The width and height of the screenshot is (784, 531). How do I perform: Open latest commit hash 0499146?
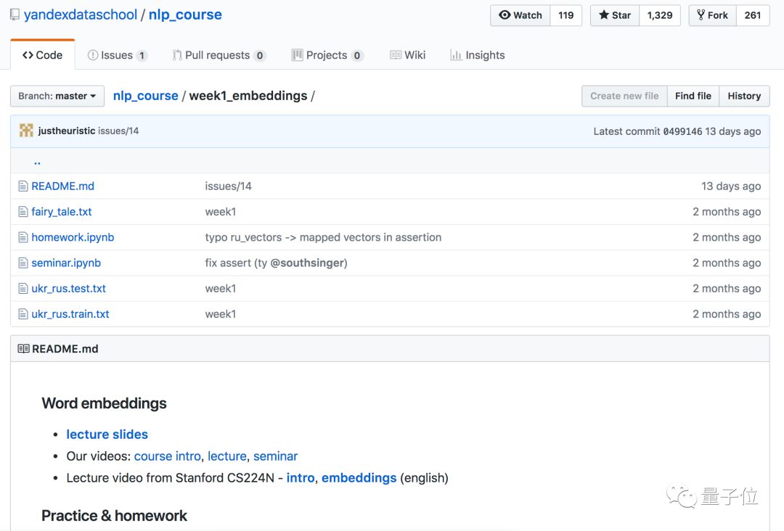pyautogui.click(x=682, y=131)
